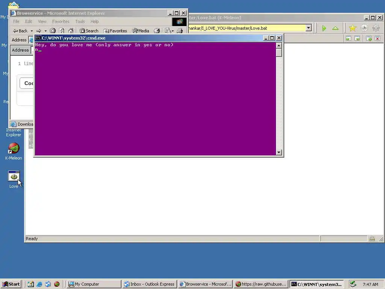Image resolution: width=385 pixels, height=289 pixels.
Task: Launch K-Meleon from quick launch
Action: point(57,284)
